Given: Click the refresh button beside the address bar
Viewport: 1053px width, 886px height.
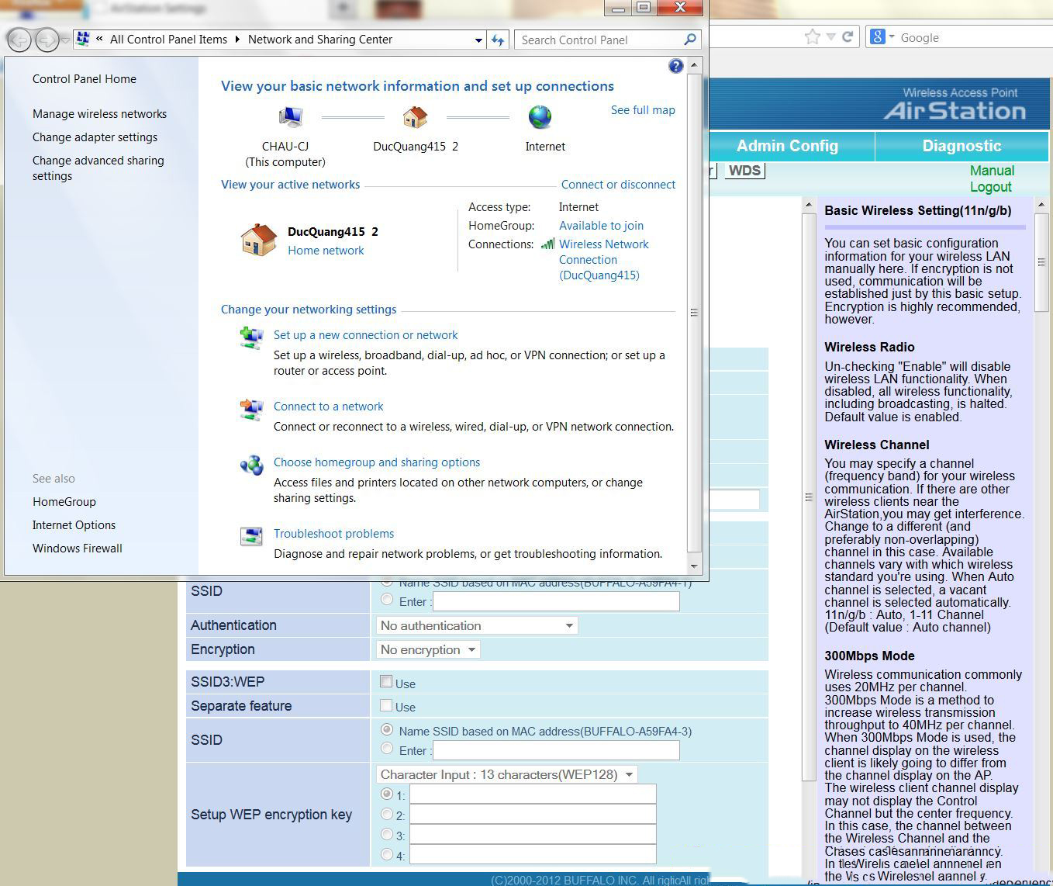Looking at the screenshot, I should (498, 40).
